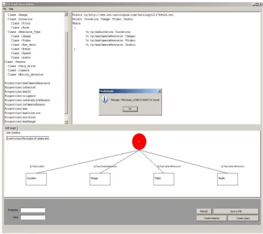
Task: Select 'Properties:triggers' in the list
Action: (20, 96)
